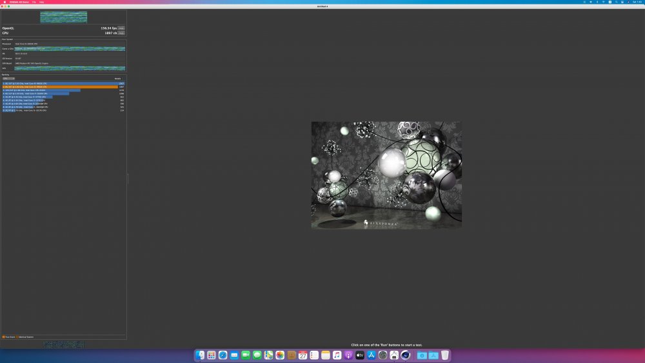Viewport: 645px width, 363px height.
Task: Select the top-ranked Core i9-9900K row
Action: 63,83
